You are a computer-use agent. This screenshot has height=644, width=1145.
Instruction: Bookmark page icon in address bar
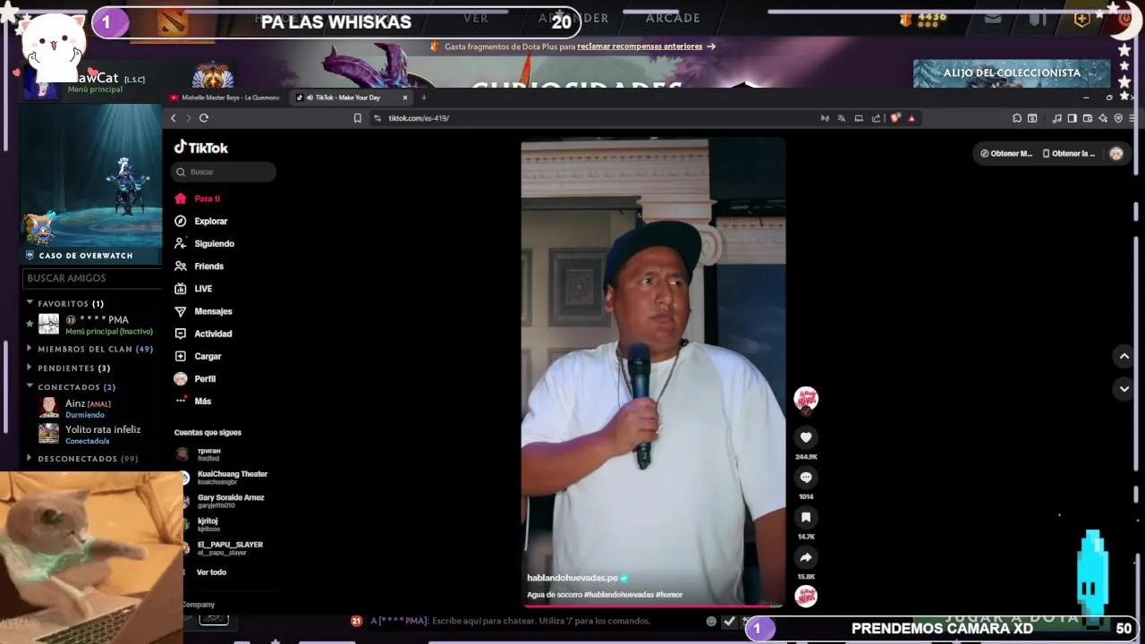pos(357,118)
